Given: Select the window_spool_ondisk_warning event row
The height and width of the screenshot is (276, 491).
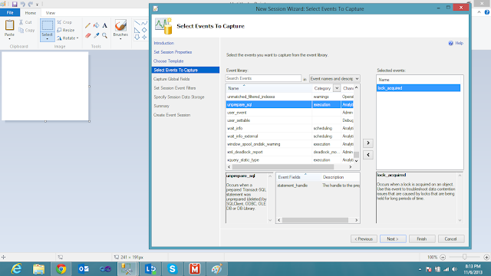Looking at the screenshot, I should [290, 144].
